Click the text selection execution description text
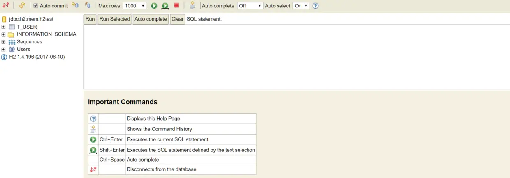The height and width of the screenshot is (178, 510). (191, 150)
